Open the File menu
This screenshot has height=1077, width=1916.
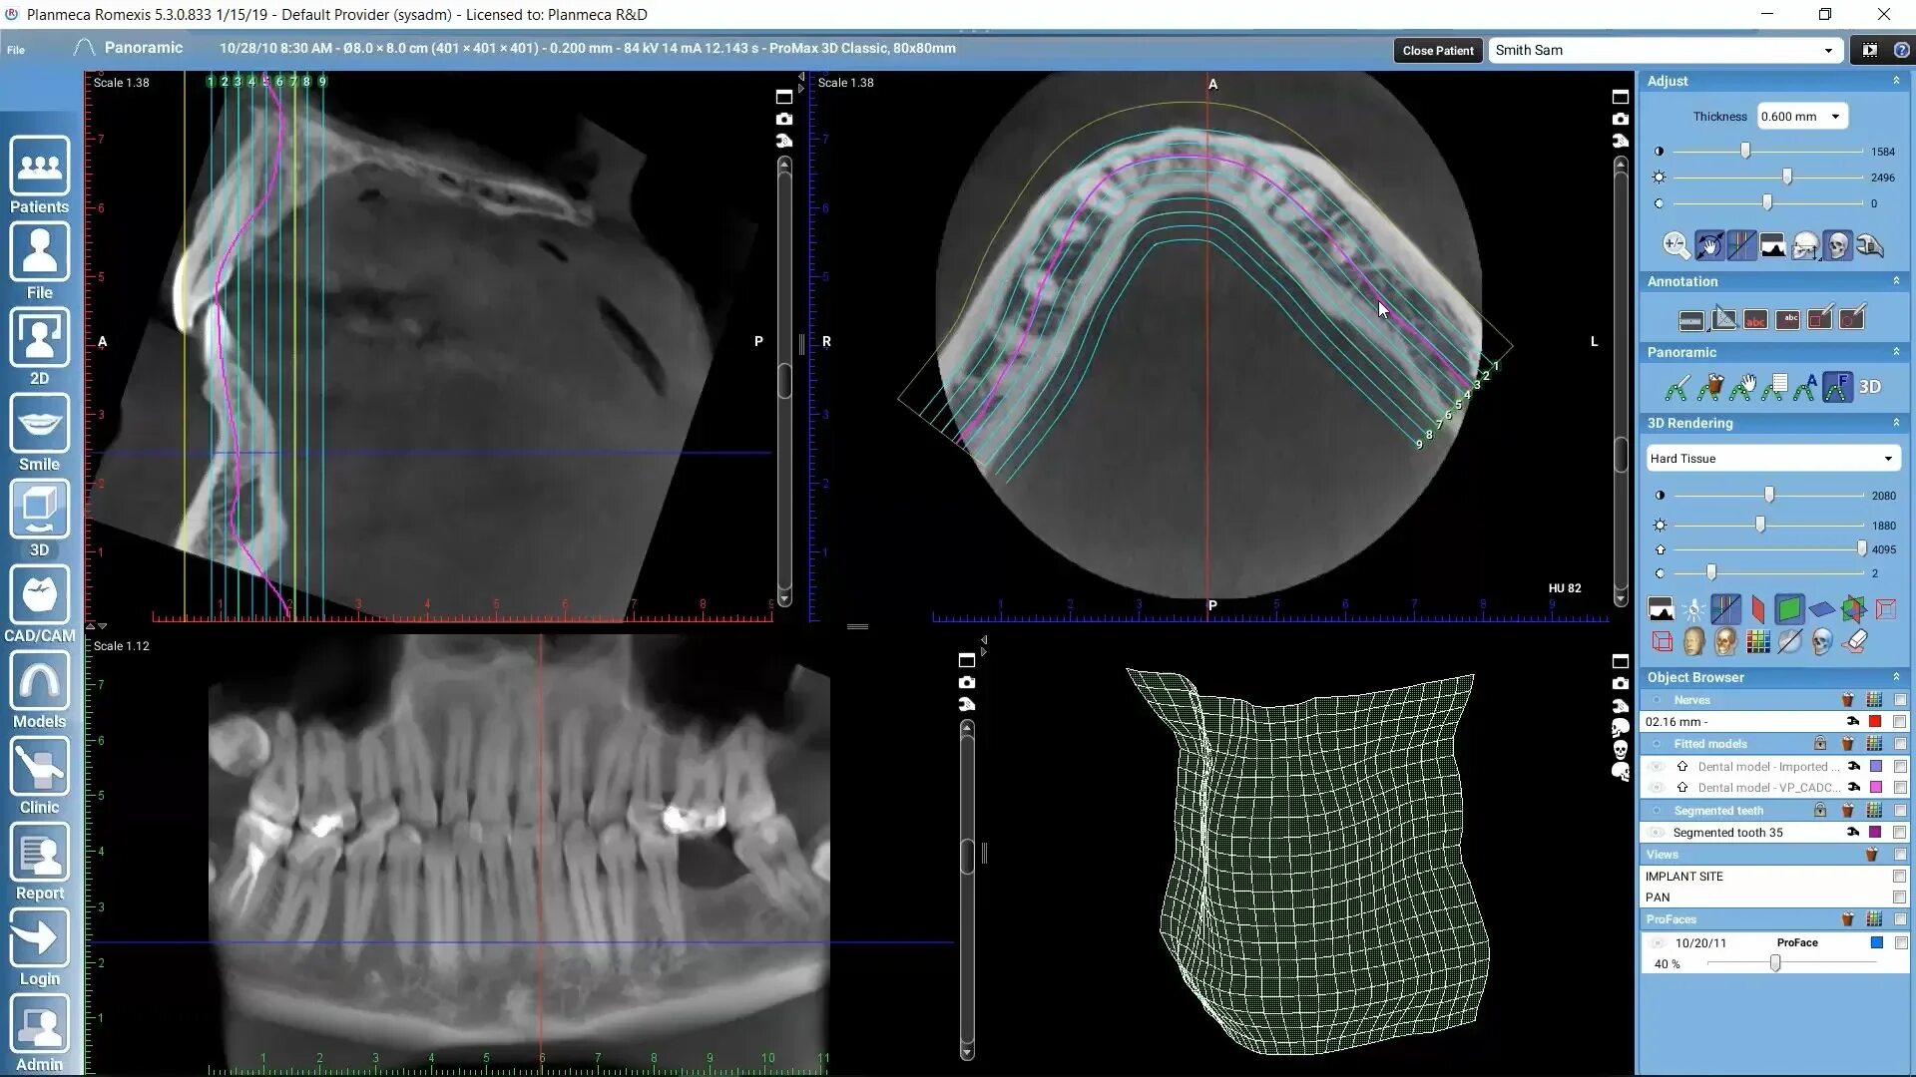(x=16, y=50)
